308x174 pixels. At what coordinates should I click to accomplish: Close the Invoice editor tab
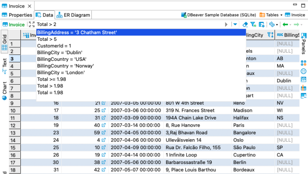(29, 6)
